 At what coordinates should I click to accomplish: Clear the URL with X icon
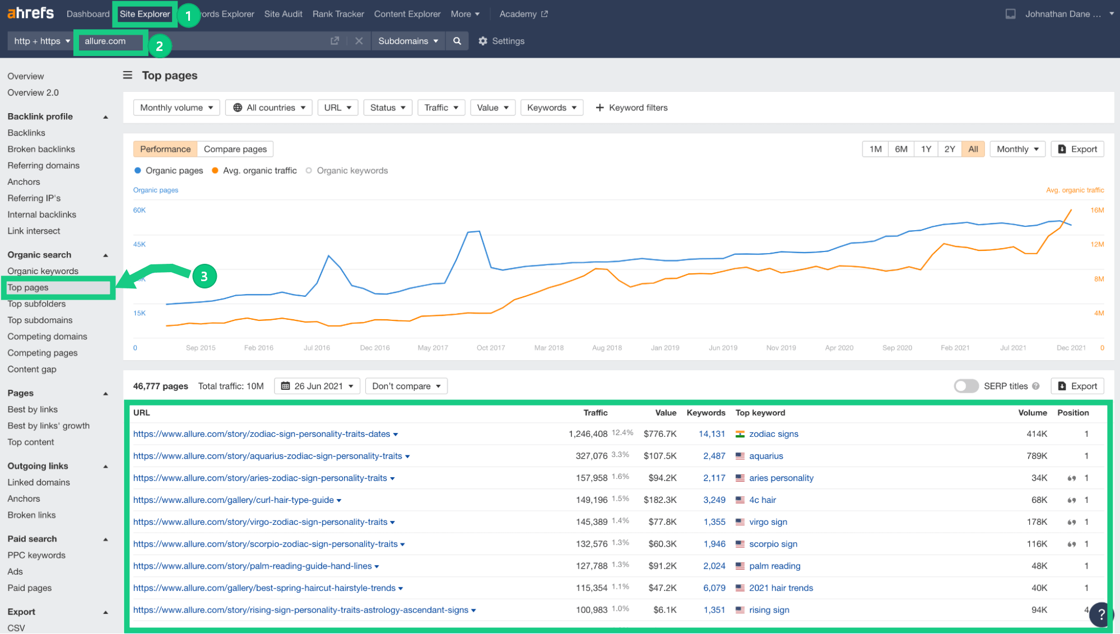tap(359, 41)
